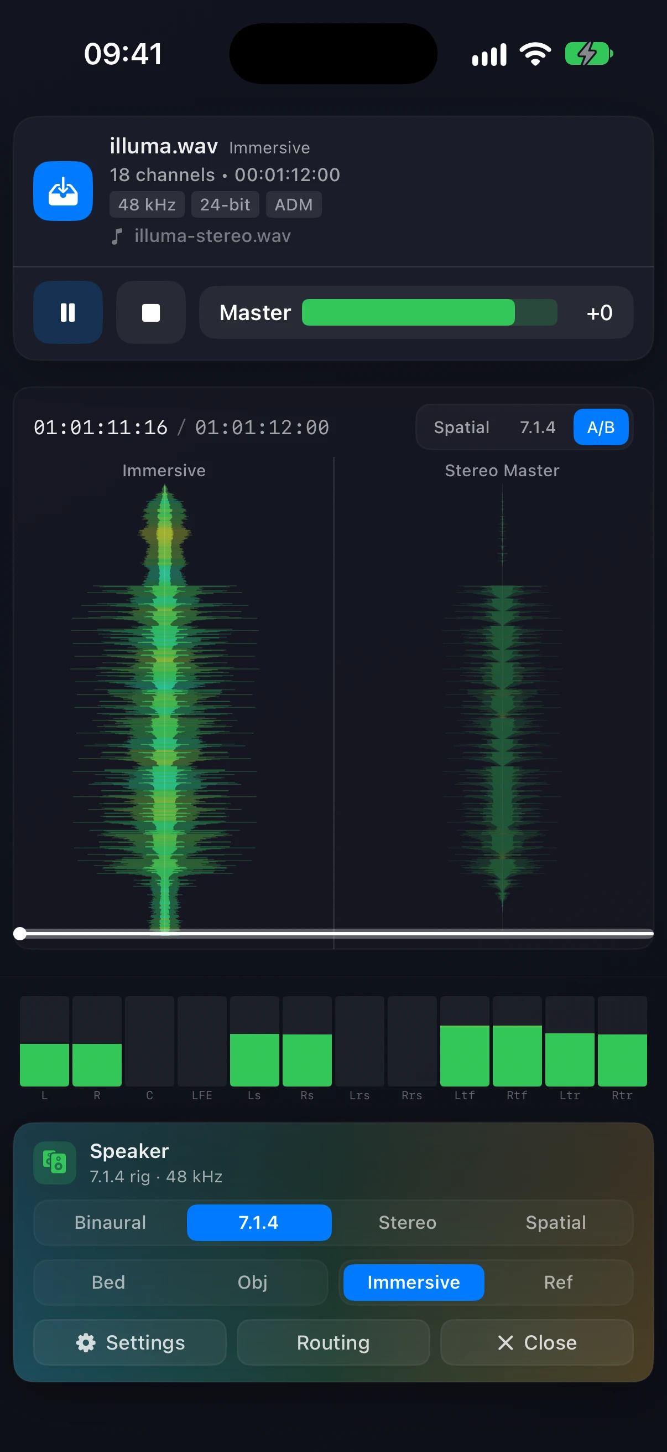The width and height of the screenshot is (667, 1452).
Task: Click the 24-bit depth tag
Action: pyautogui.click(x=225, y=204)
